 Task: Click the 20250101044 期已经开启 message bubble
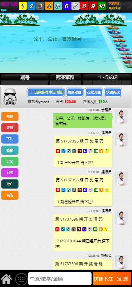point(83,232)
